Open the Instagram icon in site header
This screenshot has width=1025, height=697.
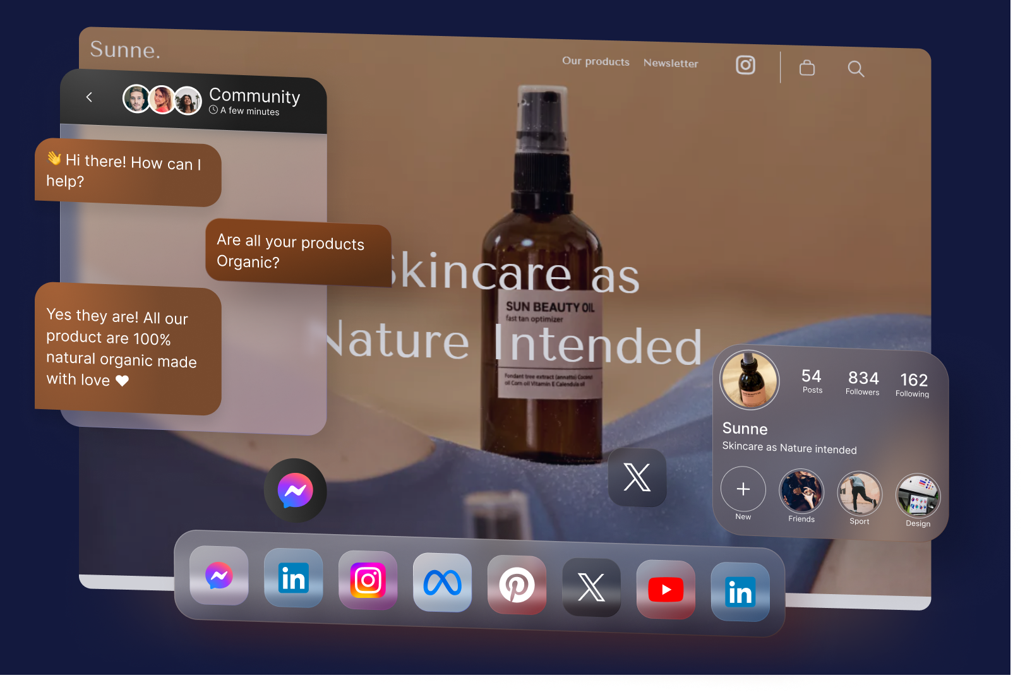pos(745,65)
